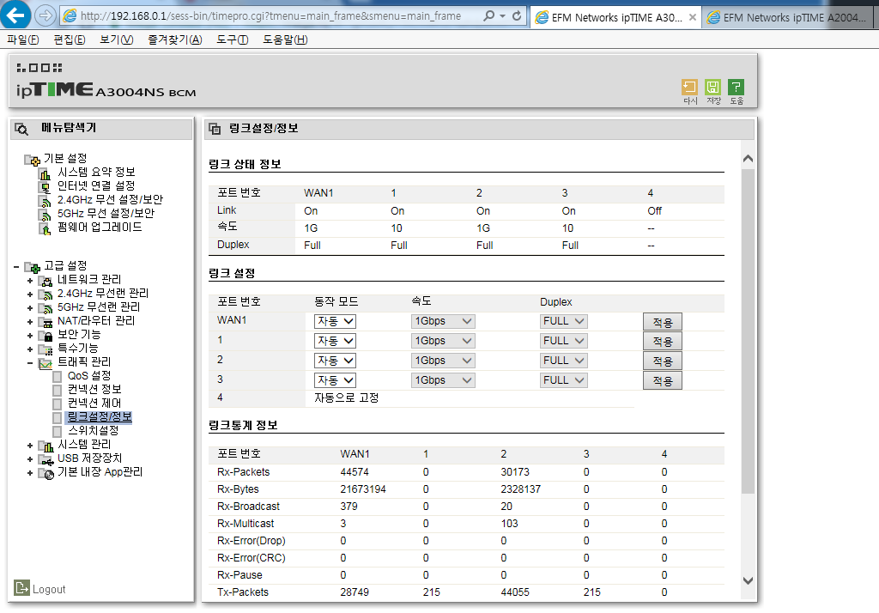Collapse the 트래픽 관리 tree node
This screenshot has height=613, width=879.
point(30,363)
